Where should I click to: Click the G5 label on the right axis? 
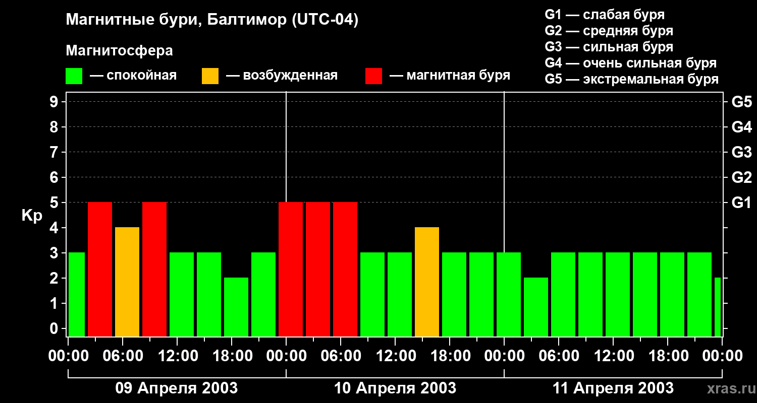coord(741,102)
